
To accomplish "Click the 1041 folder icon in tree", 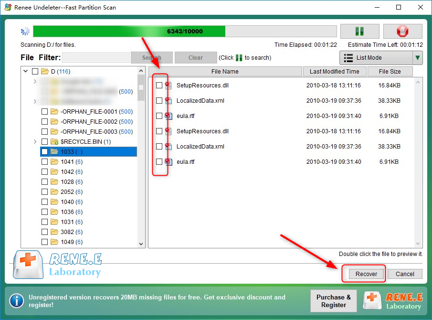I will (x=54, y=162).
